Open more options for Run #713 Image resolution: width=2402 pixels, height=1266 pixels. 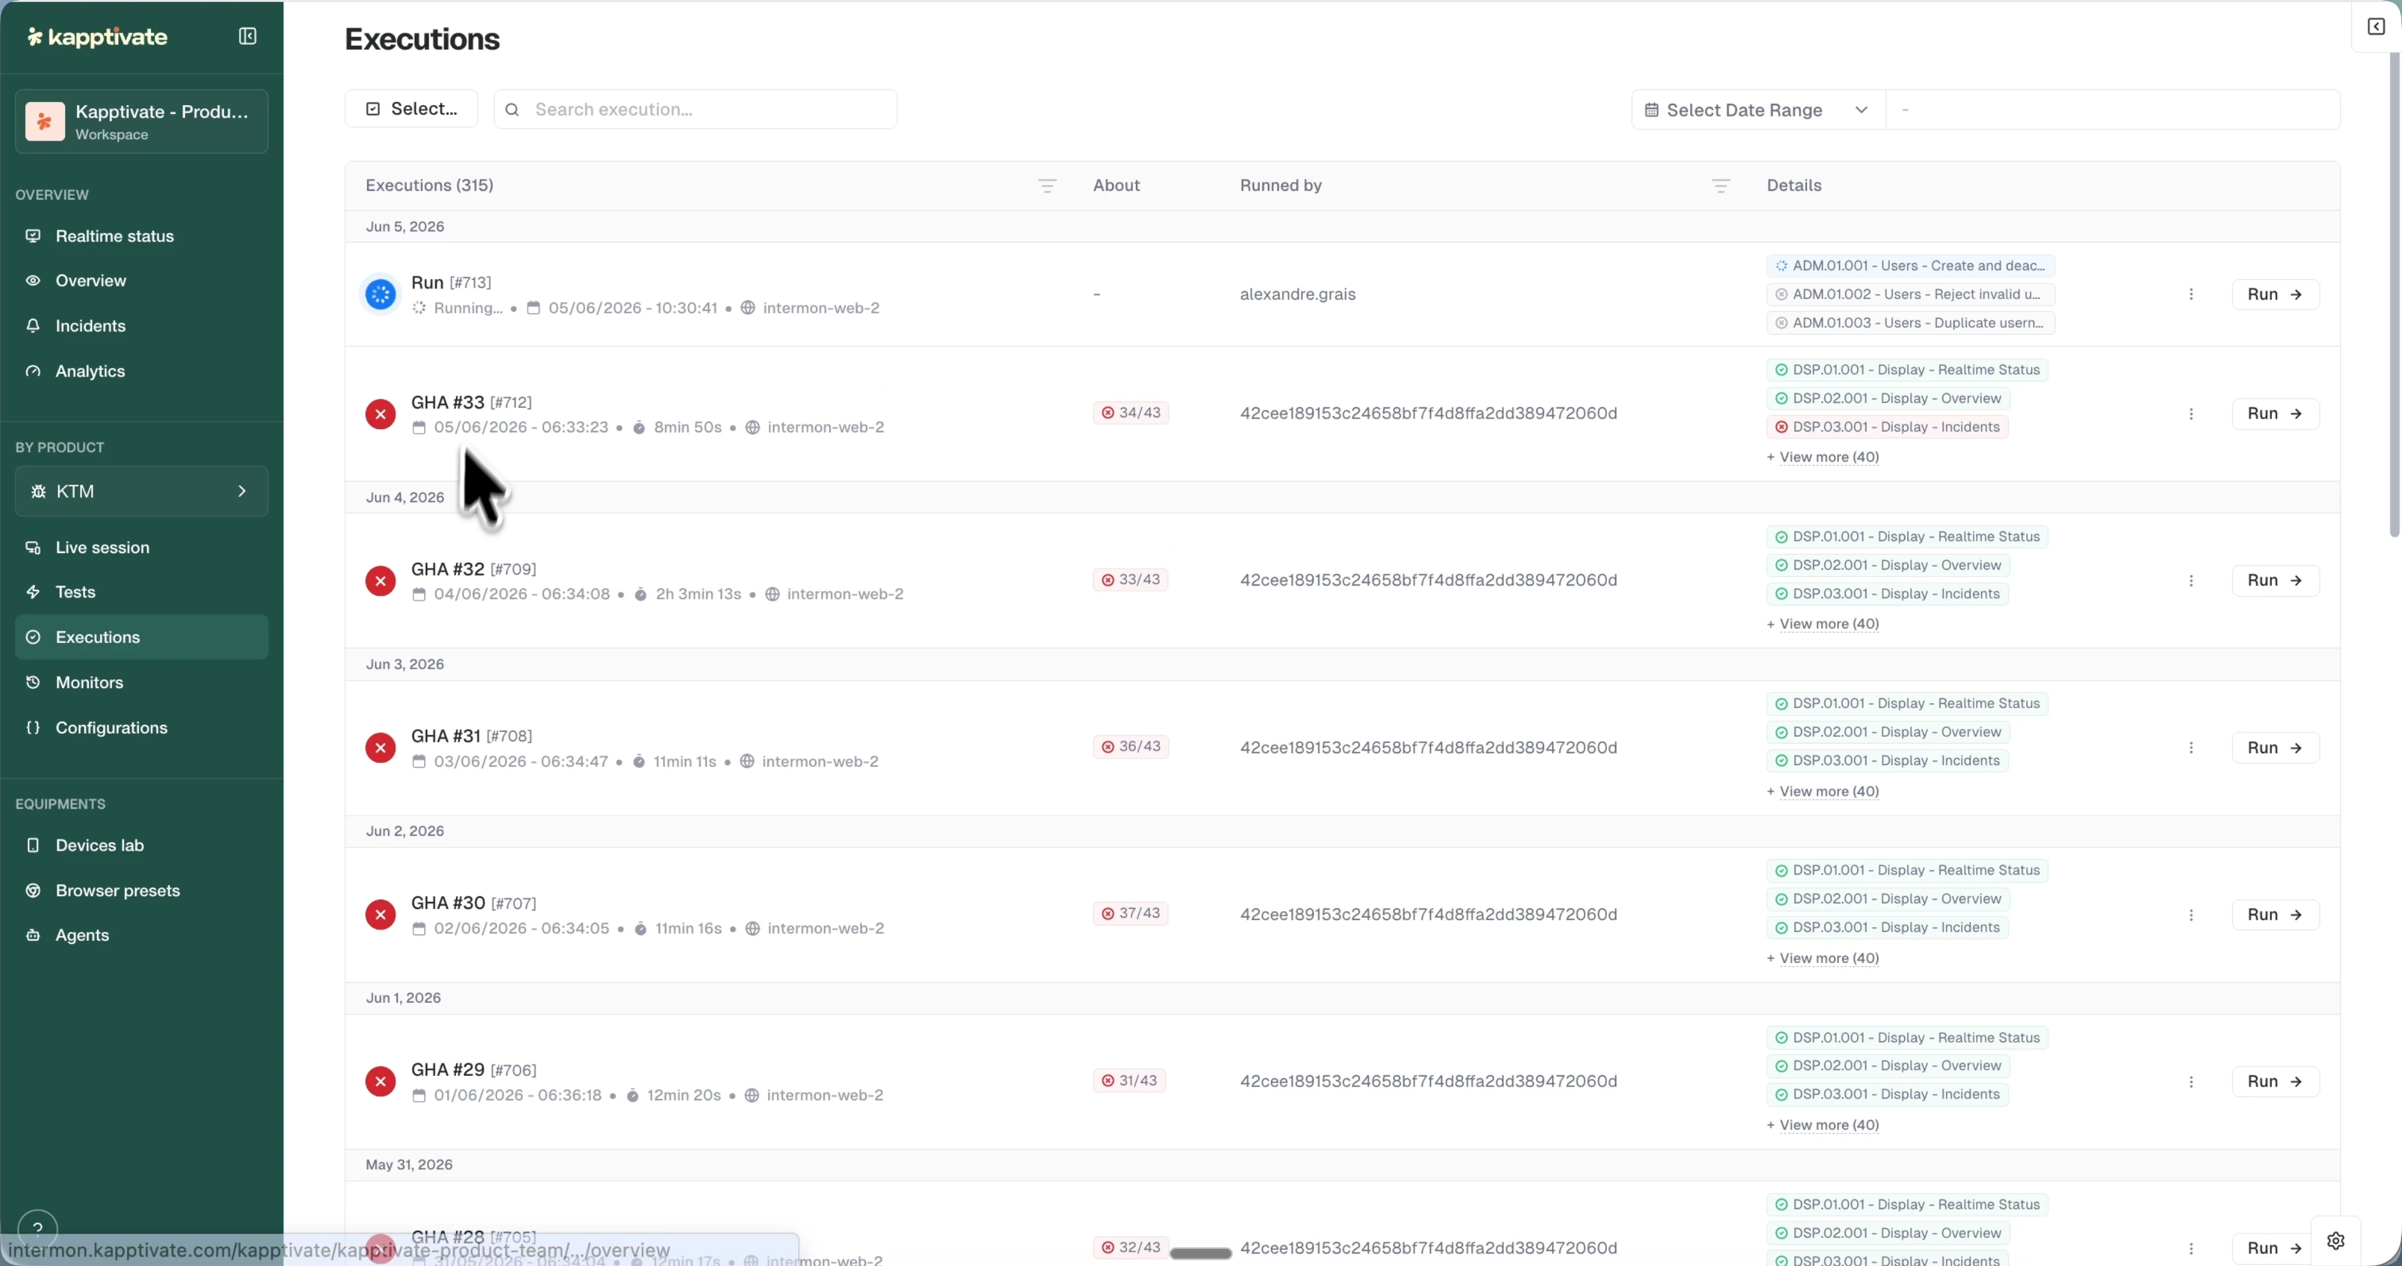2191,295
